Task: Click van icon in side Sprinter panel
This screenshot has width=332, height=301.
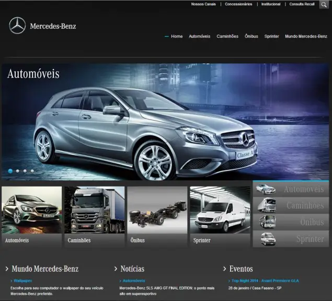Action: [268, 239]
